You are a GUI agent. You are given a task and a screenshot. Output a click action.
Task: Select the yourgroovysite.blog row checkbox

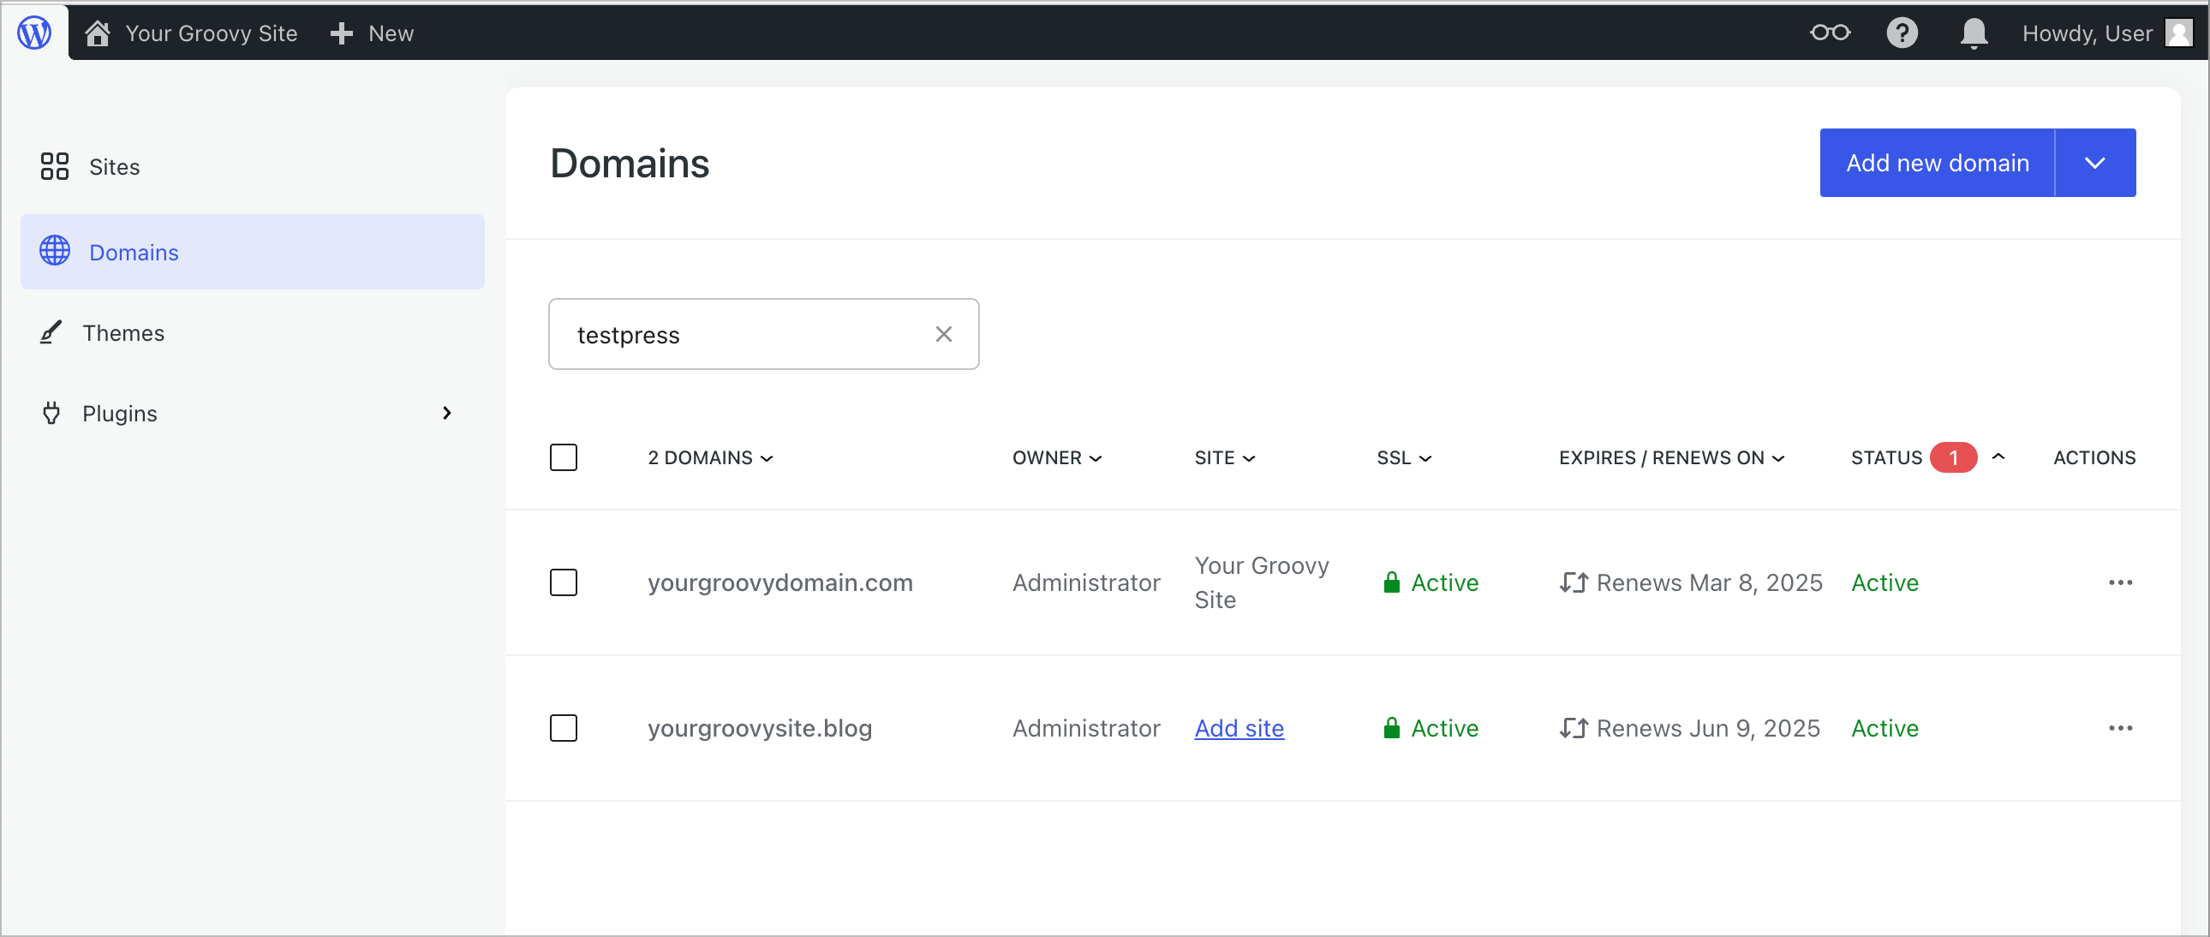point(564,728)
